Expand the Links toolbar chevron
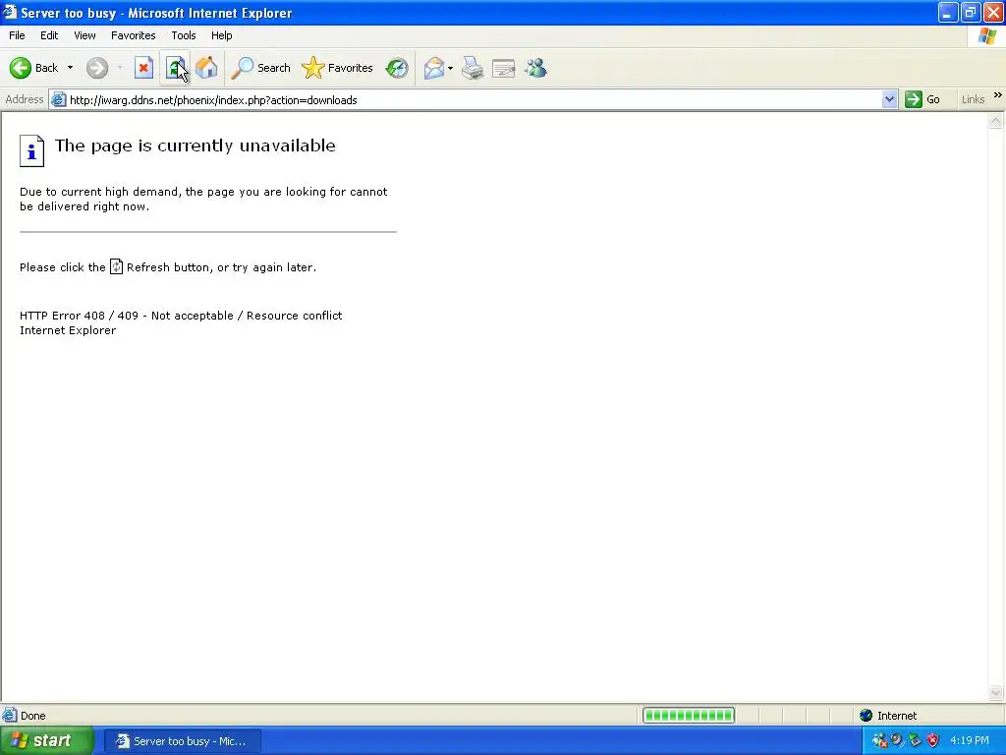 click(x=997, y=95)
